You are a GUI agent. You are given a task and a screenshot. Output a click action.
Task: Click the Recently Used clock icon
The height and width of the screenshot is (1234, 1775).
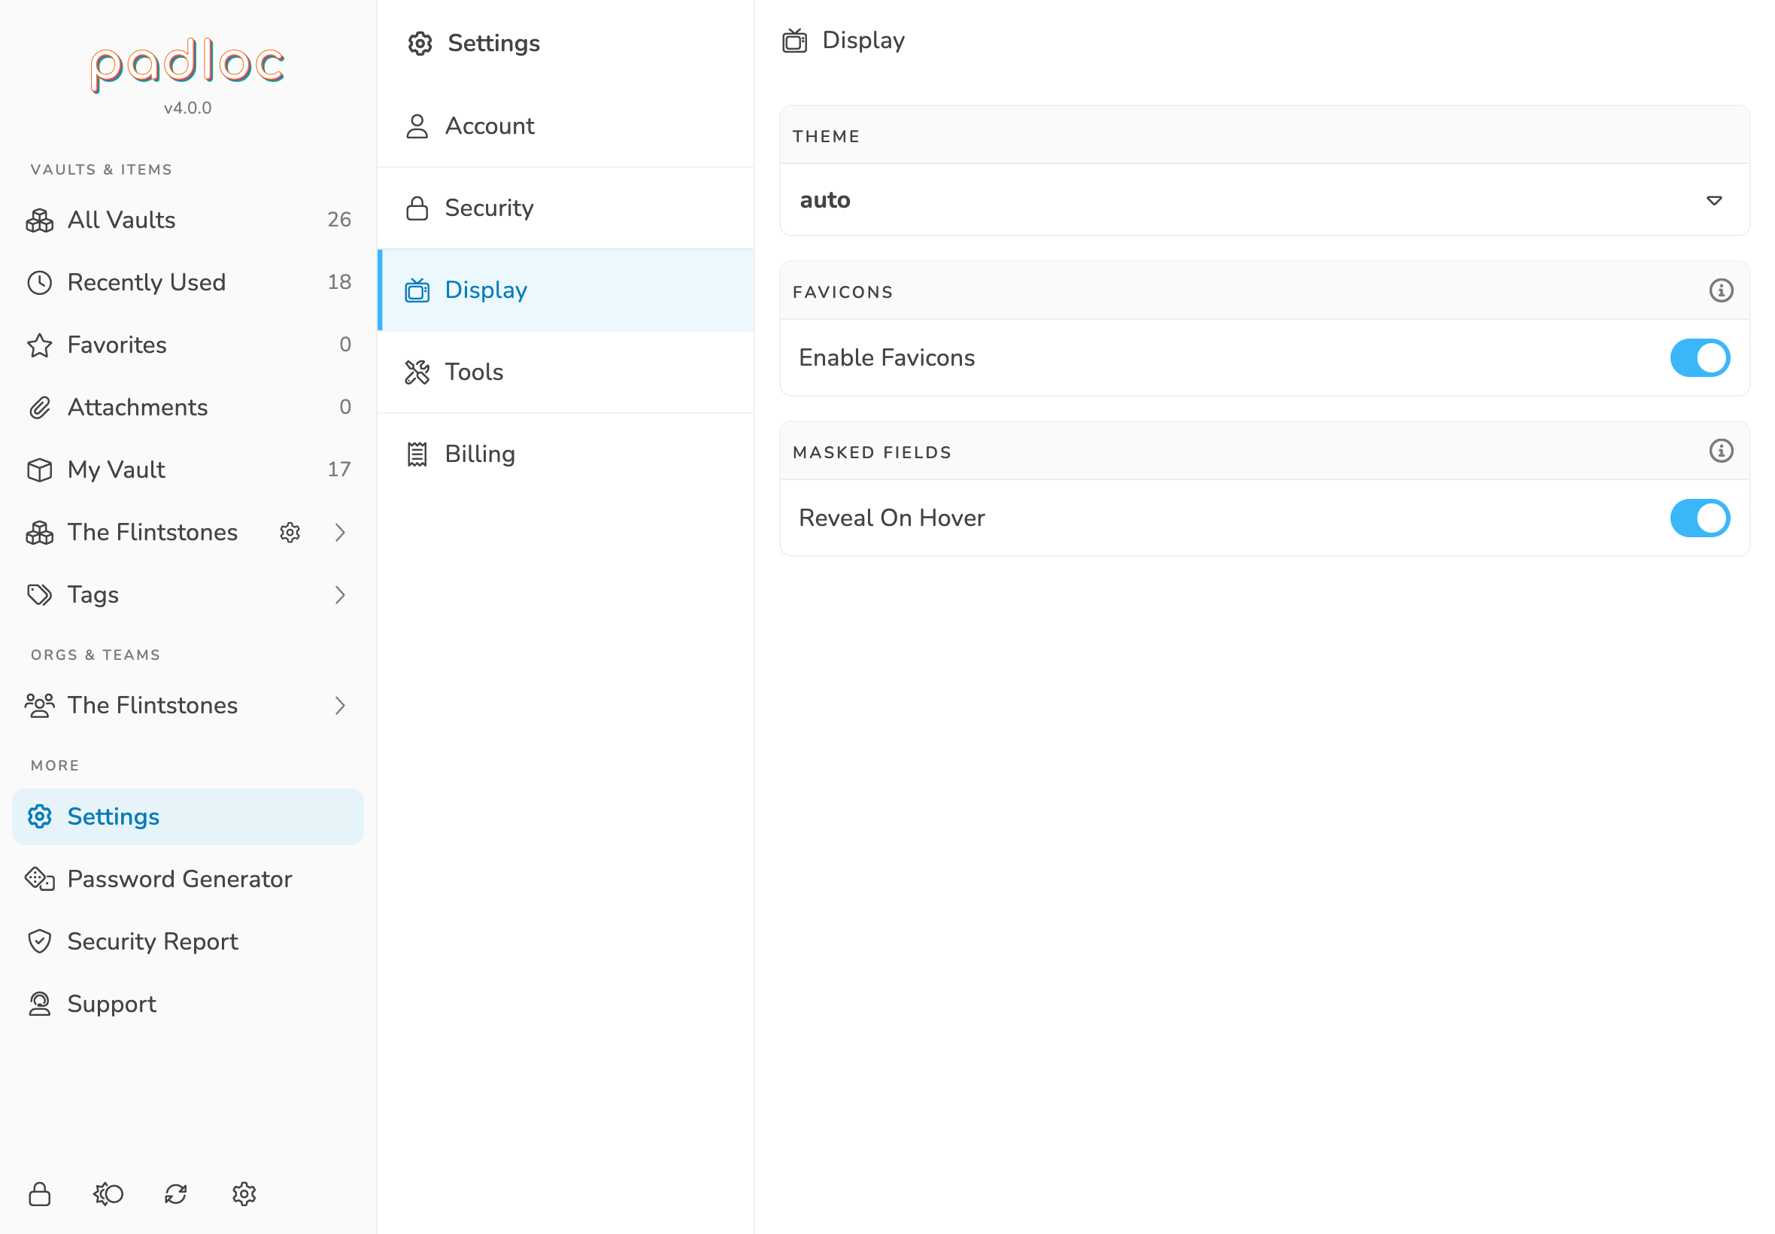coord(39,283)
